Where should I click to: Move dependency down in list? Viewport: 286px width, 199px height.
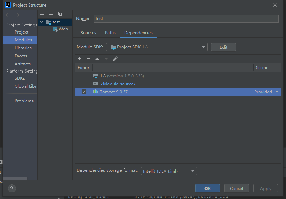(106, 59)
